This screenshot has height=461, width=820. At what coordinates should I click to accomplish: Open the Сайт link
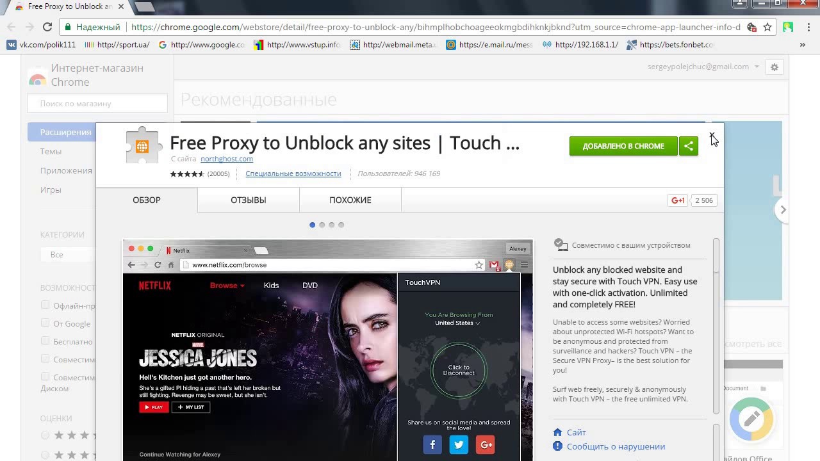[x=577, y=432]
